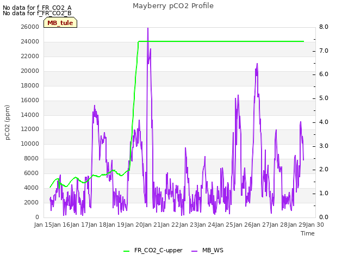
Task: Click the 4000 left-axis tick label
Action: click(32, 188)
